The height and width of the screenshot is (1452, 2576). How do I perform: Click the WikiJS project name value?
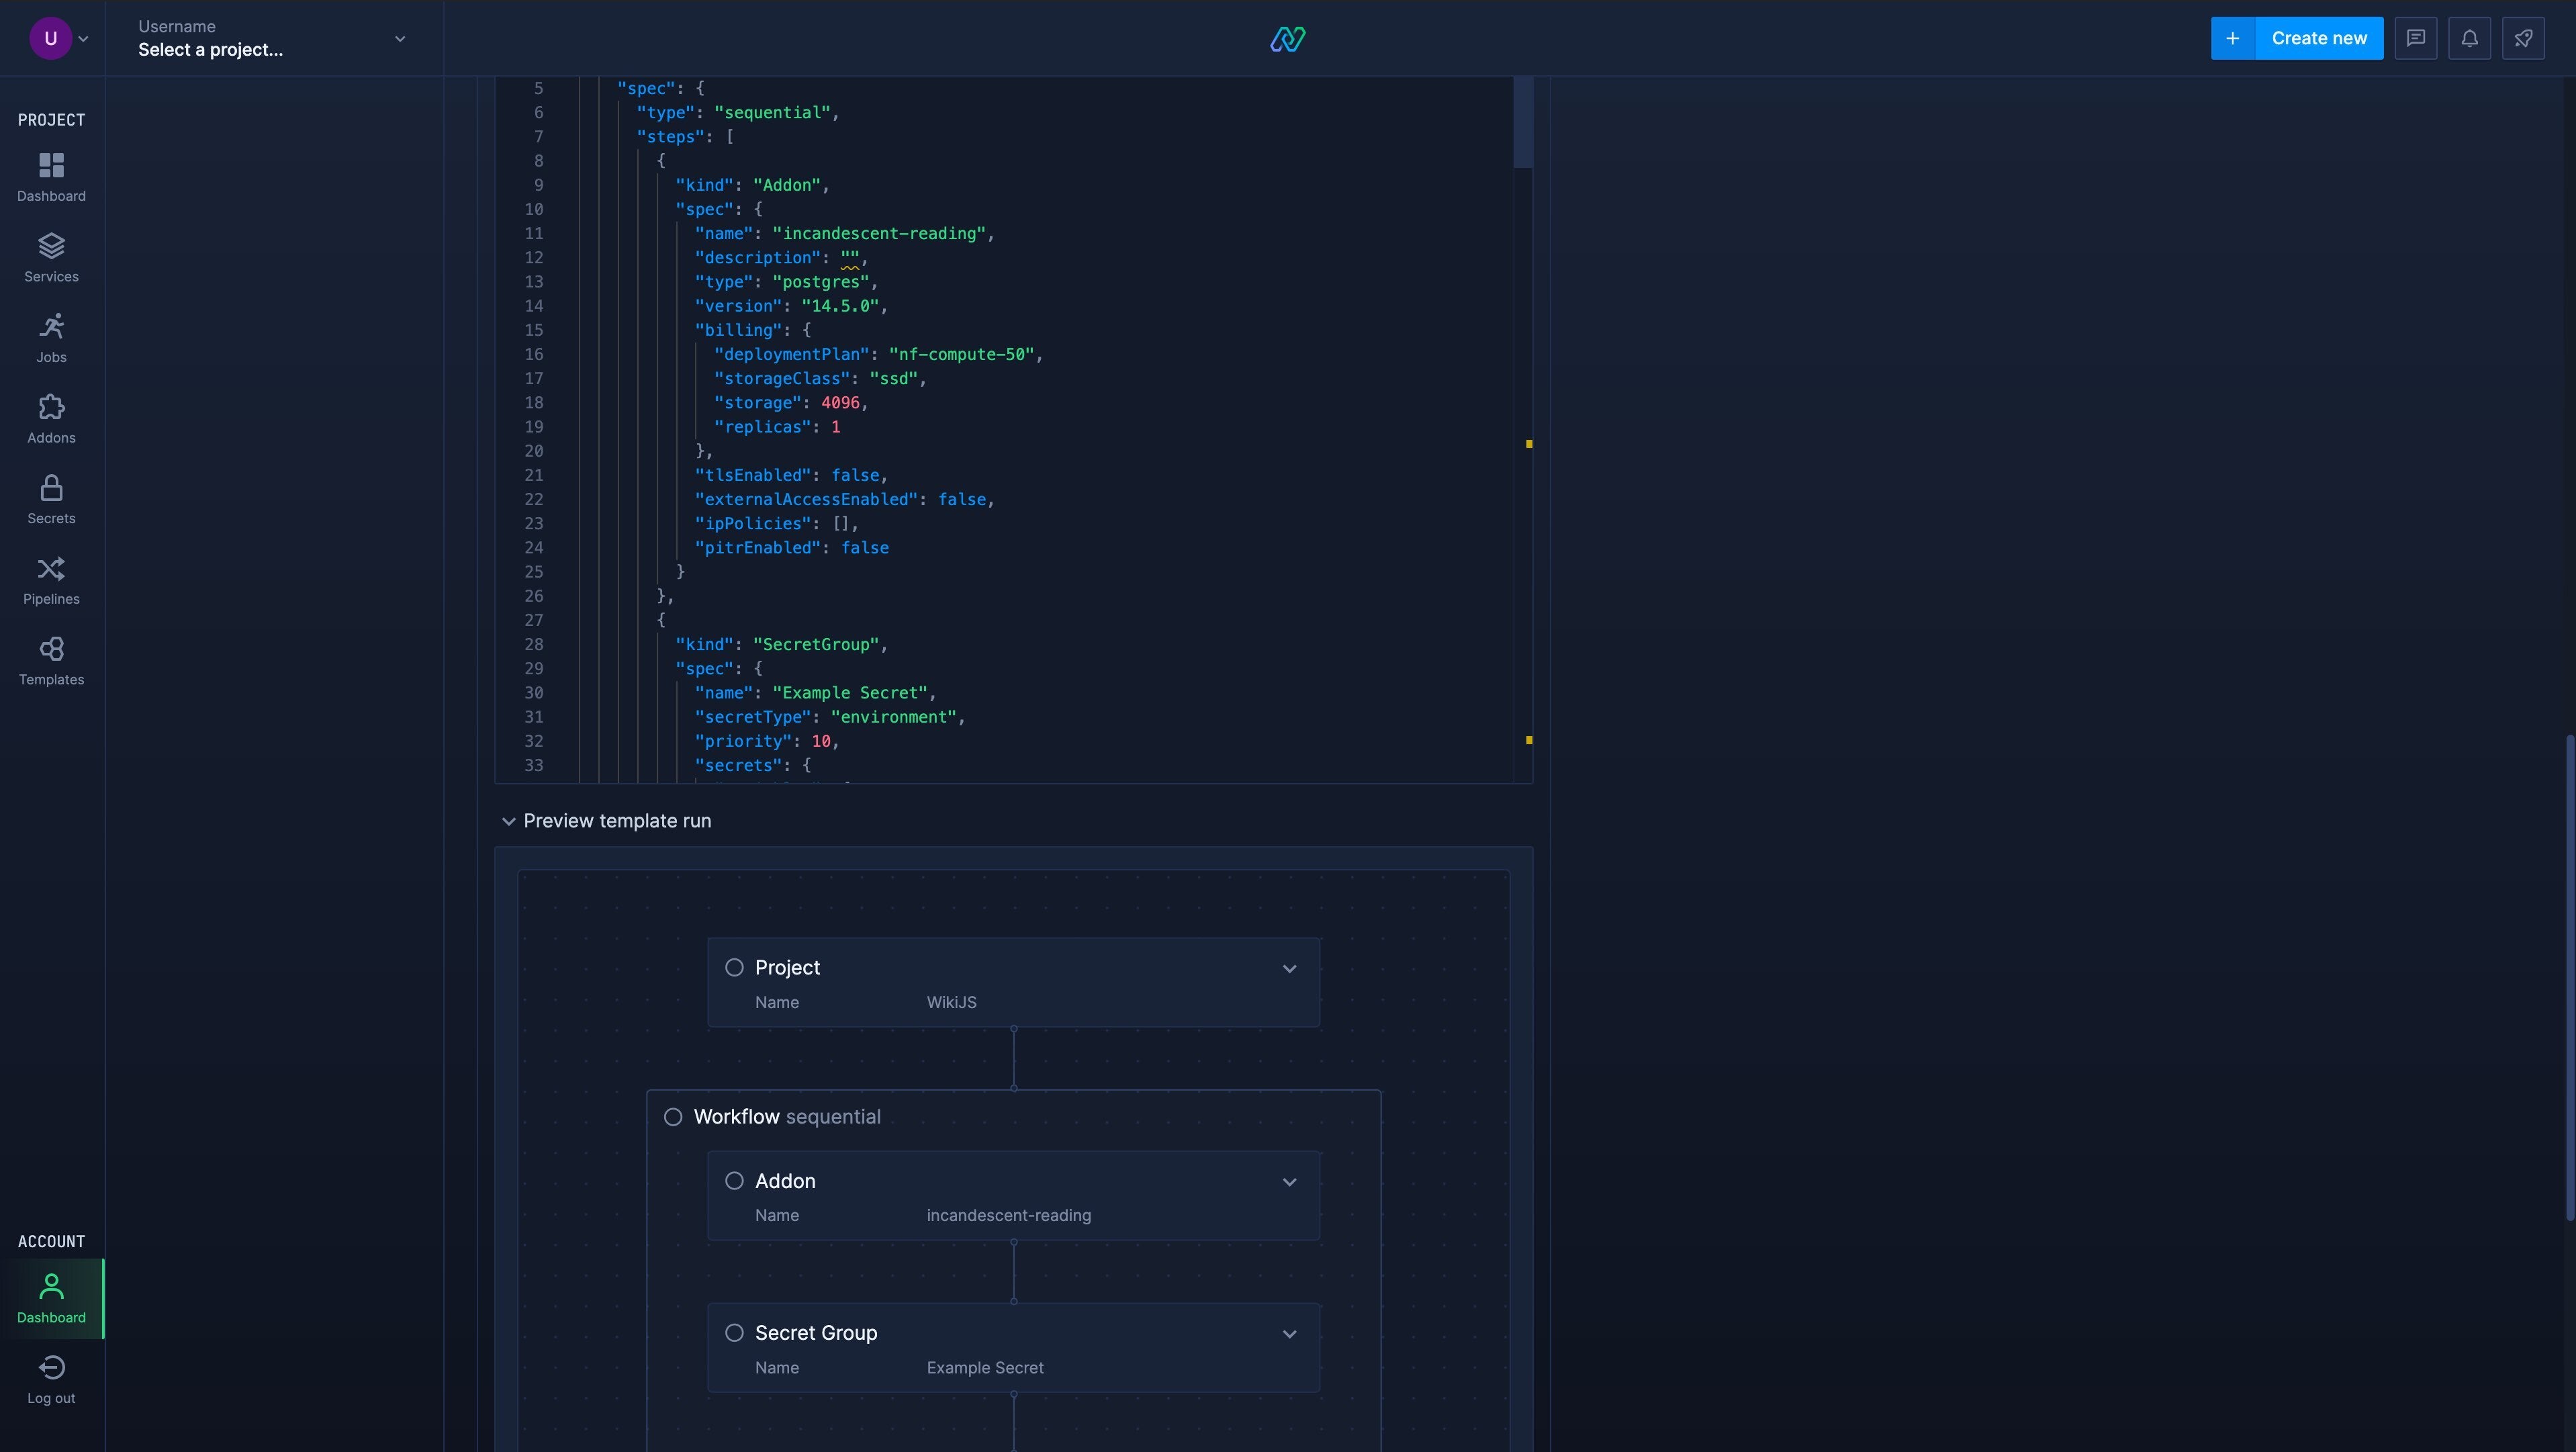coord(951,1002)
